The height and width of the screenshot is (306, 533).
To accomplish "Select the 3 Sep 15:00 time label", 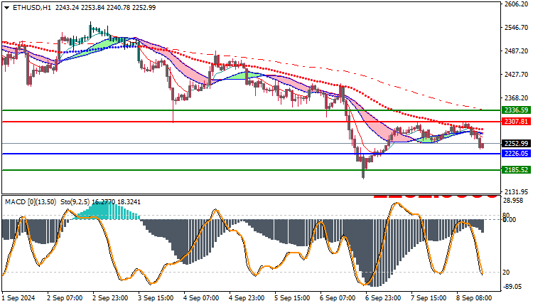I will point(156,298).
